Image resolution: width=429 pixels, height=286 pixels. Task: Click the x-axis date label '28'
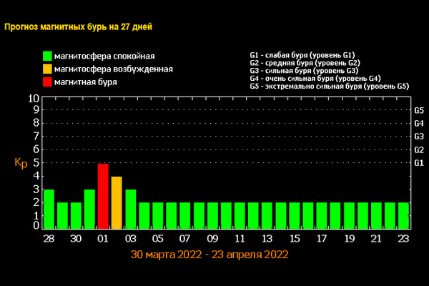(x=49, y=239)
